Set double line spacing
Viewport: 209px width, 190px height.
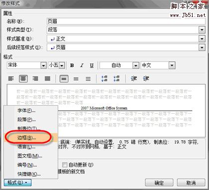[x=88, y=78]
